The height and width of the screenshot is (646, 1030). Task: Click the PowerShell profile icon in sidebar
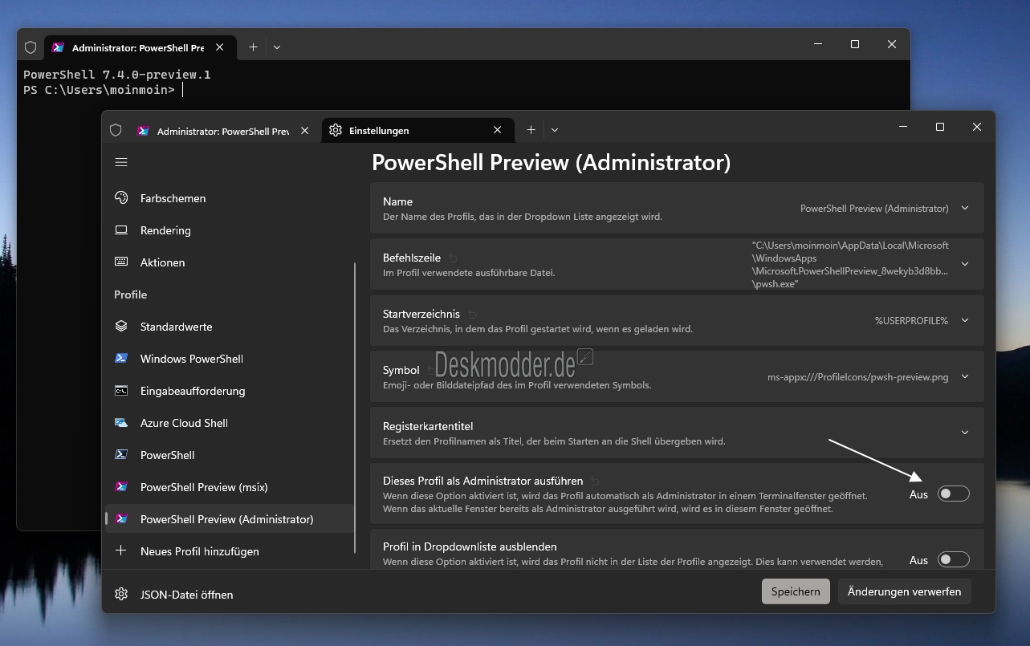pyautogui.click(x=121, y=454)
